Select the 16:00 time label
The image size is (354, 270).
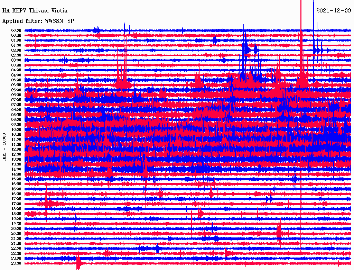coord(16,189)
